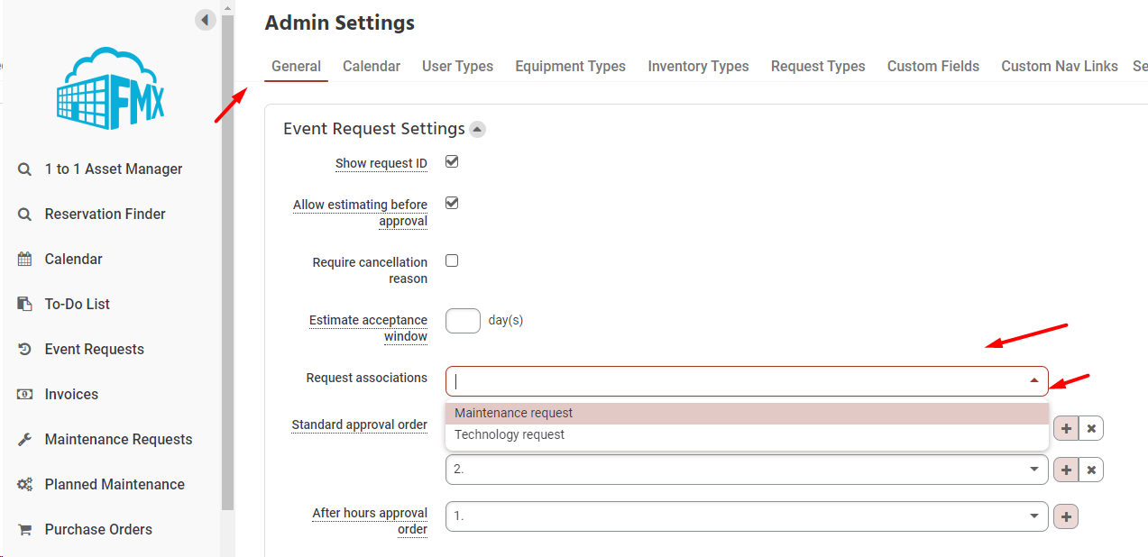
Task: Open Event Requests page
Action: 95,349
